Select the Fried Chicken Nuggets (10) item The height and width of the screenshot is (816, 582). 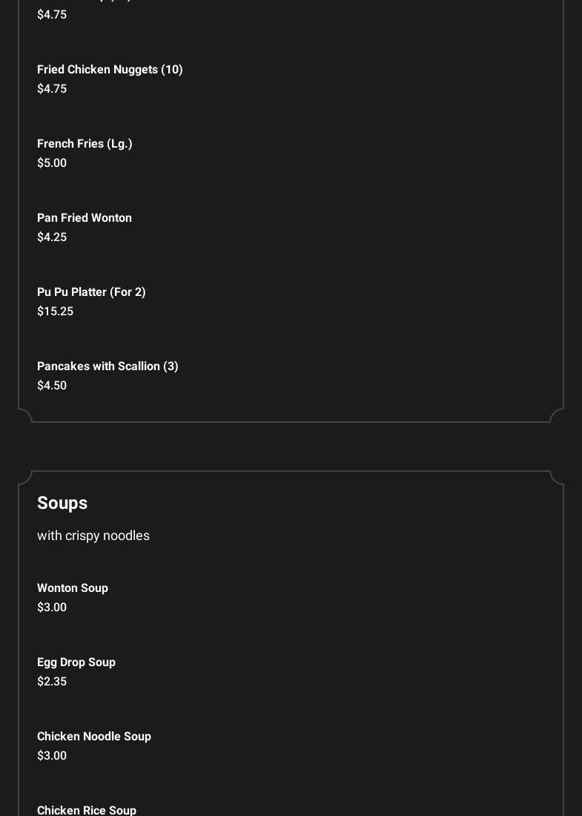110,70
